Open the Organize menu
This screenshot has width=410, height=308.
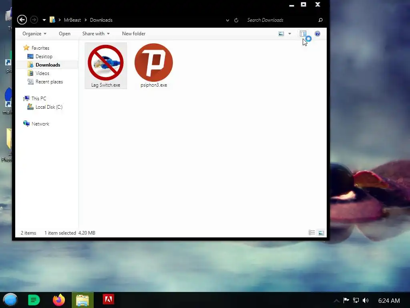pos(34,34)
